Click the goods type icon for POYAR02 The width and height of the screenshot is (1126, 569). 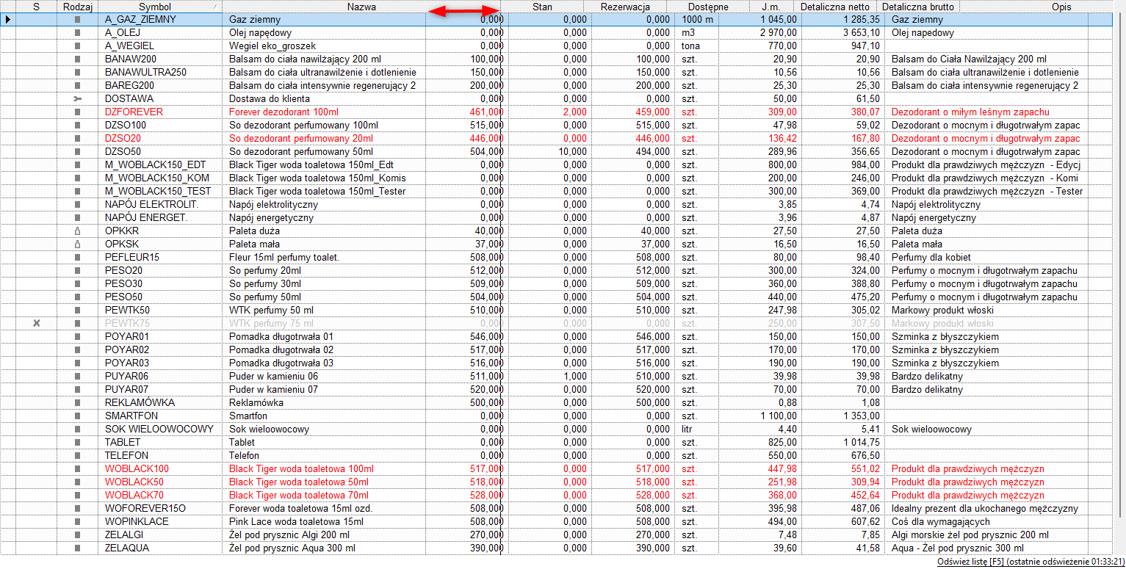click(x=77, y=349)
